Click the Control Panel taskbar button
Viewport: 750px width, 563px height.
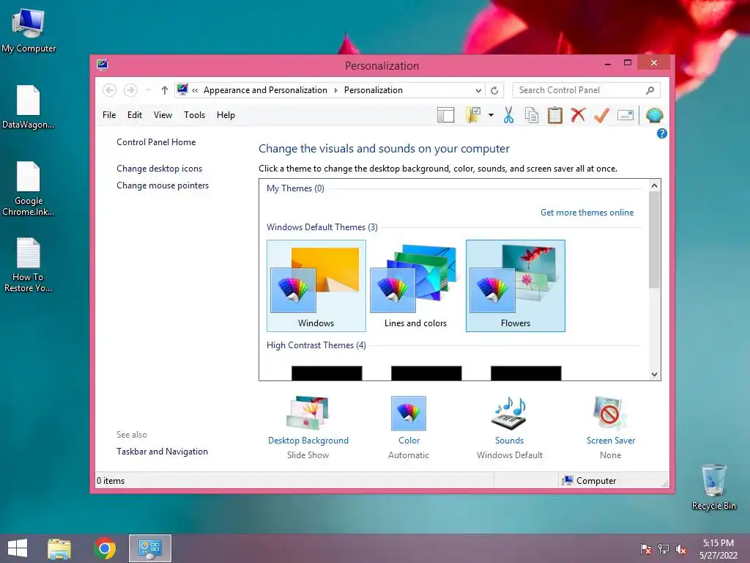149,548
